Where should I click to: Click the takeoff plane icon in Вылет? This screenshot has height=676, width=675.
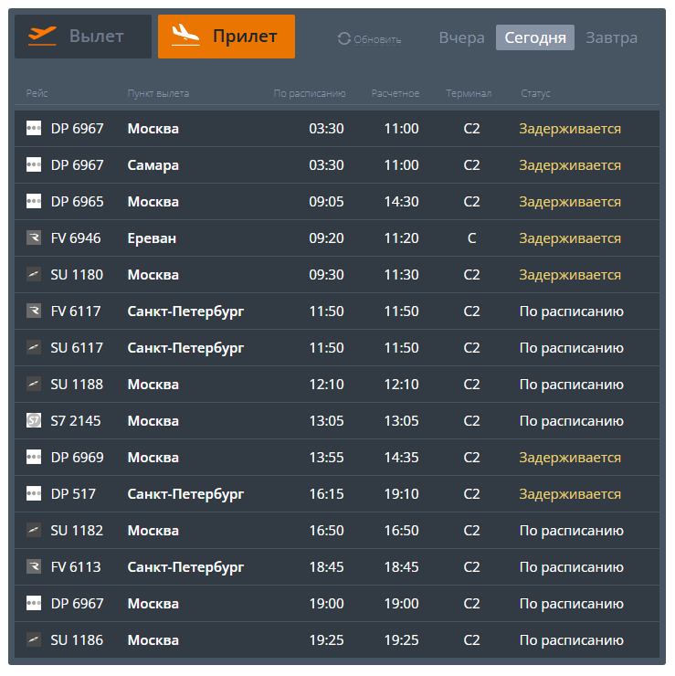[42, 37]
